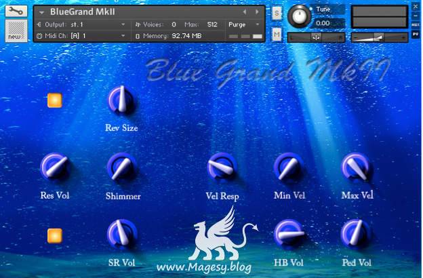Click the Max Vel knob
The width and height of the screenshot is (423, 278).
(x=357, y=167)
